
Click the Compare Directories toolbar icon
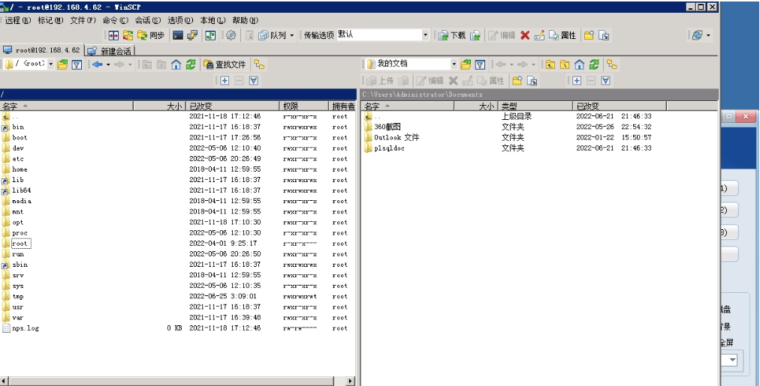click(113, 35)
